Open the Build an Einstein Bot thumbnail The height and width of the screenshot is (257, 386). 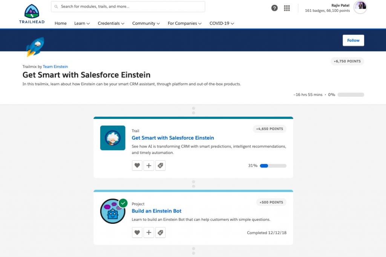[112, 211]
